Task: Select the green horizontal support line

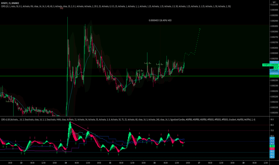Action: click(x=135, y=76)
